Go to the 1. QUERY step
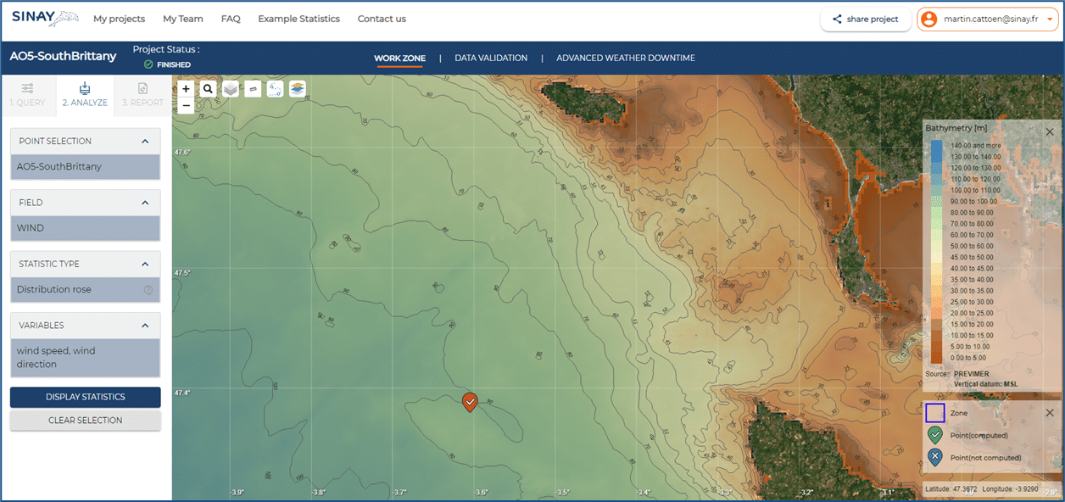Viewport: 1065px width, 502px height. [x=28, y=95]
